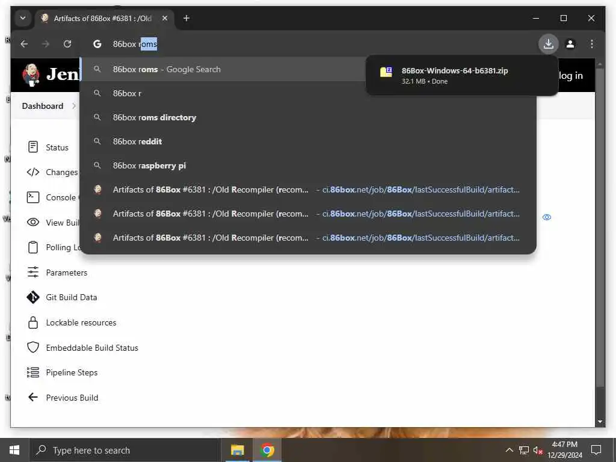Click the Embeddable Build Status link
Viewport: 616px width, 462px height.
pyautogui.click(x=92, y=348)
